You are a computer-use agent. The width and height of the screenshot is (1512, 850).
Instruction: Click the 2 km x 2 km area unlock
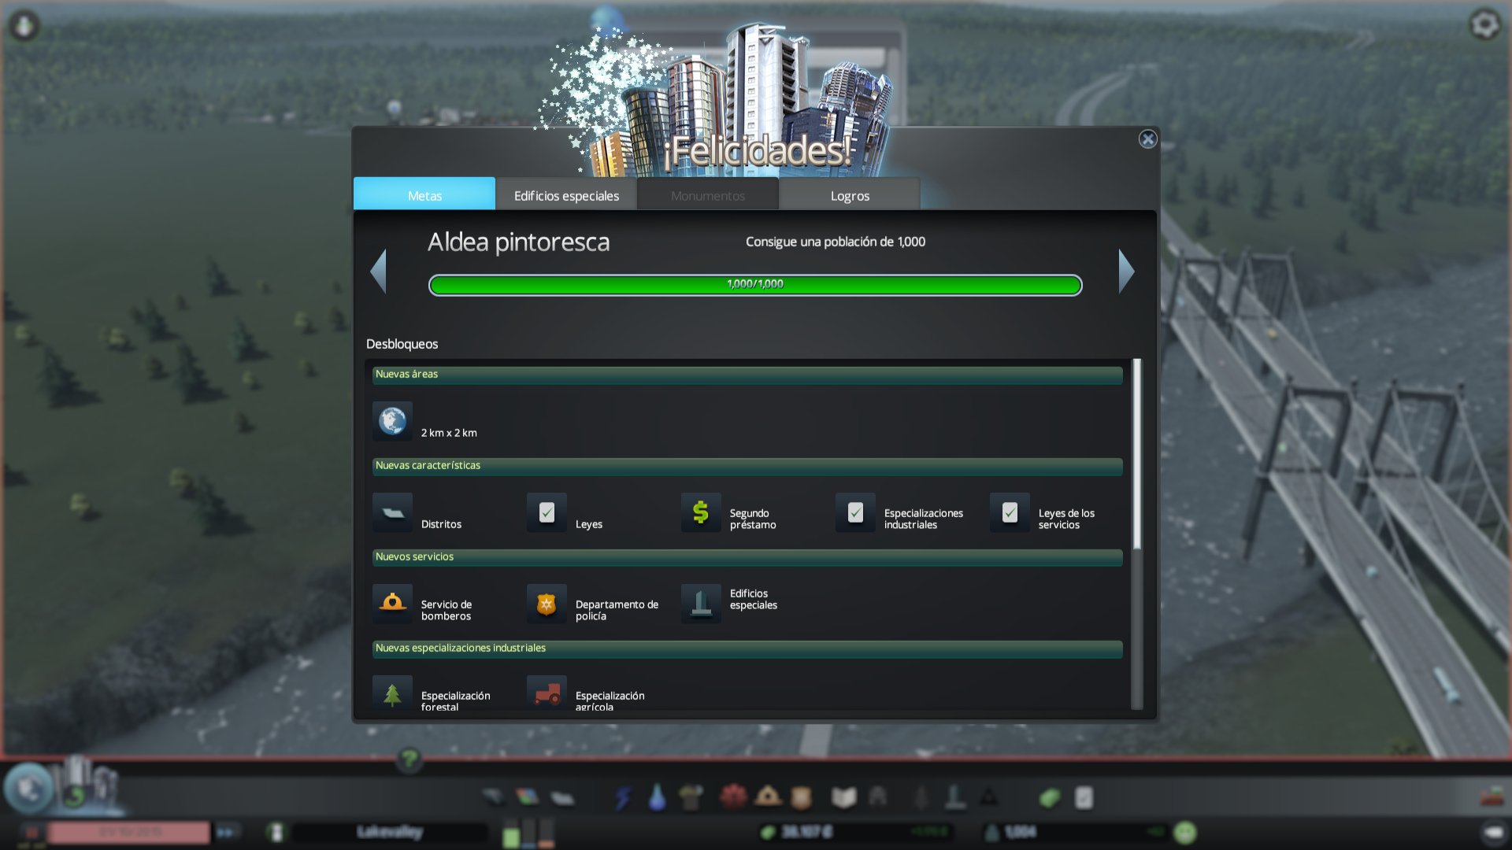click(x=392, y=420)
